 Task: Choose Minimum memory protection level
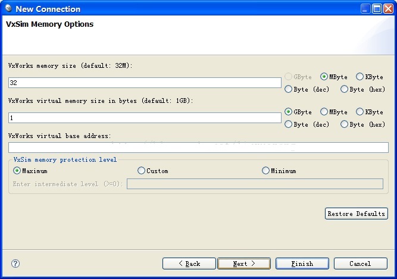click(279, 171)
